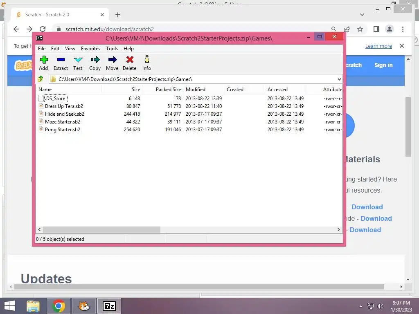This screenshot has height=314, width=419.
Task: Go back in Chrome browser
Action: tap(16, 29)
